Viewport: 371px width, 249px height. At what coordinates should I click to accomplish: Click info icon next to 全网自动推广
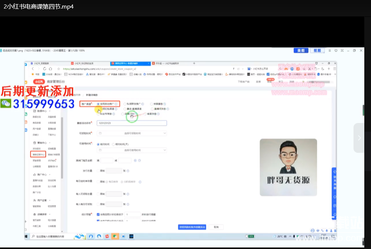pyautogui.click(x=116, y=104)
